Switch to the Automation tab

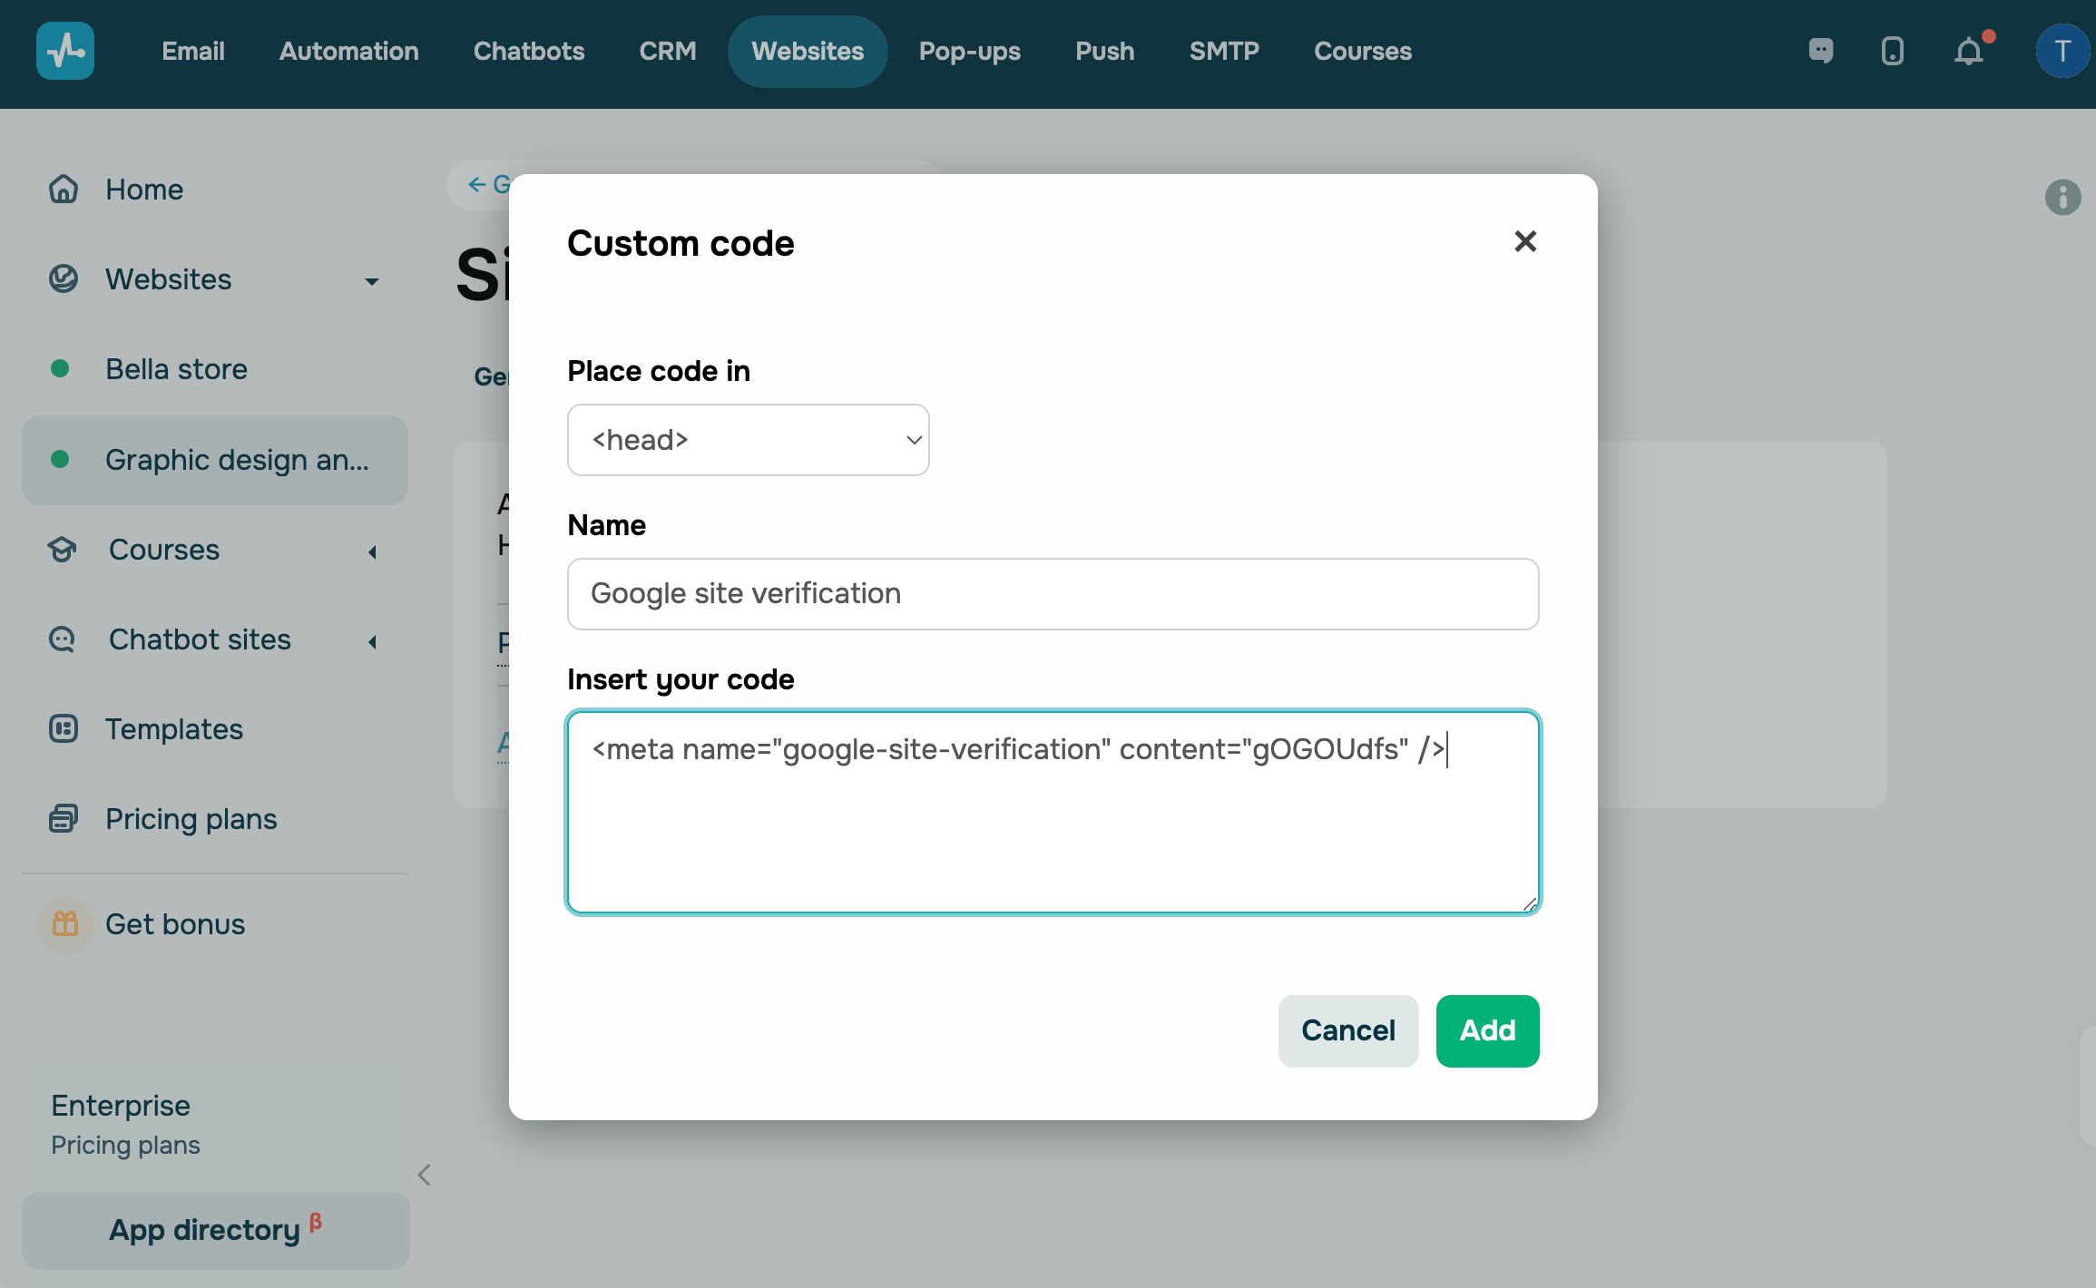[348, 51]
